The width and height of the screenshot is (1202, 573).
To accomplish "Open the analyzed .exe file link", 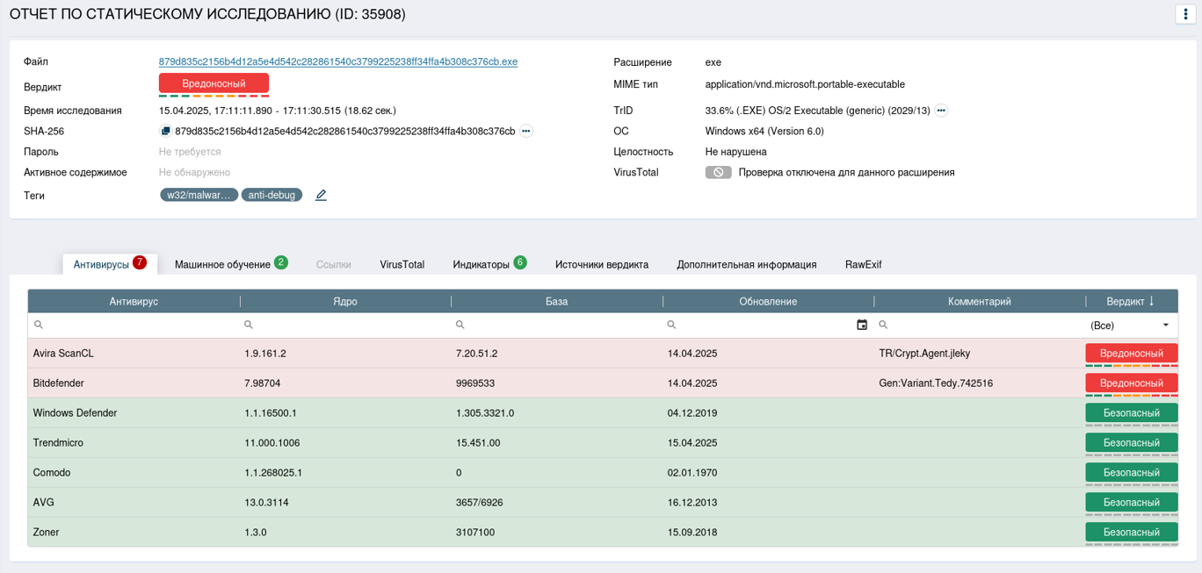I will (x=337, y=62).
